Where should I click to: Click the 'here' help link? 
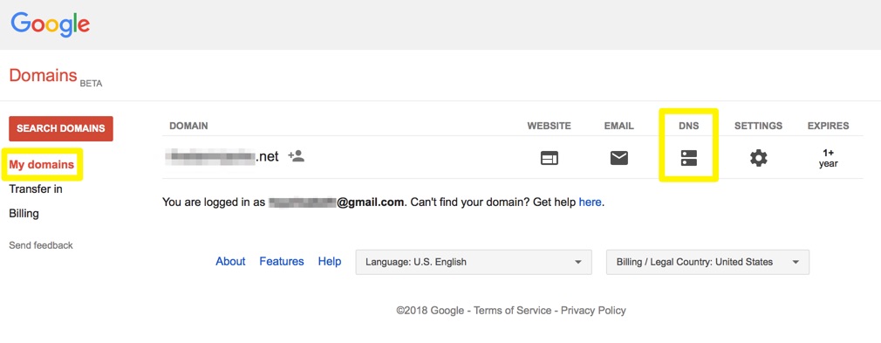click(590, 202)
